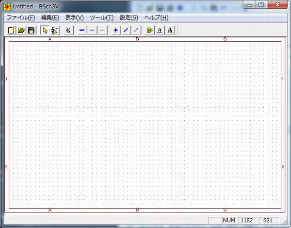291x228 pixels.
Task: Select the thin wire tool
Action: click(92, 30)
